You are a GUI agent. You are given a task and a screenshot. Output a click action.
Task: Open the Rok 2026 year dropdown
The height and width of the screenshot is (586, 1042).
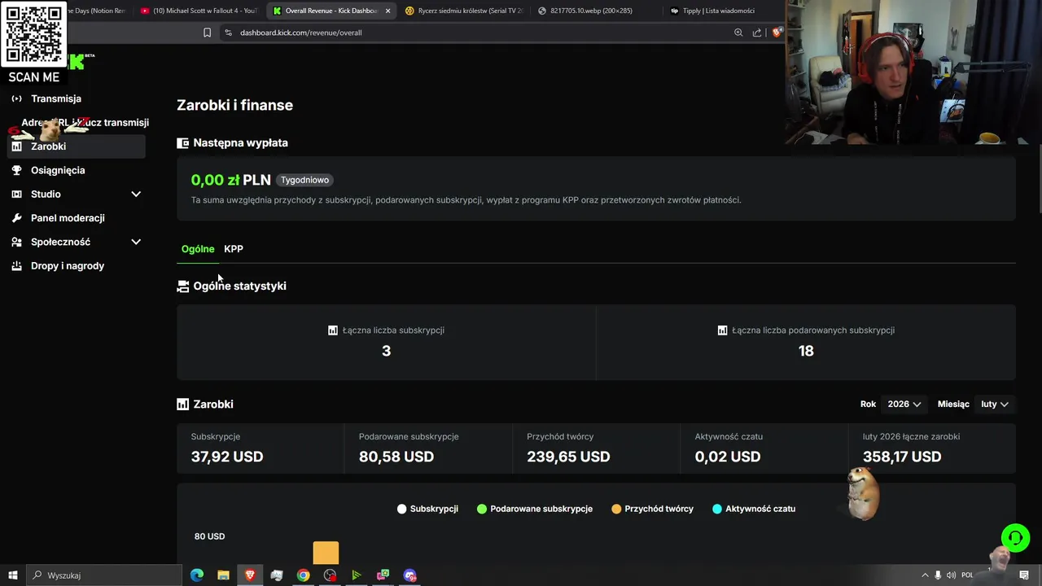(904, 405)
